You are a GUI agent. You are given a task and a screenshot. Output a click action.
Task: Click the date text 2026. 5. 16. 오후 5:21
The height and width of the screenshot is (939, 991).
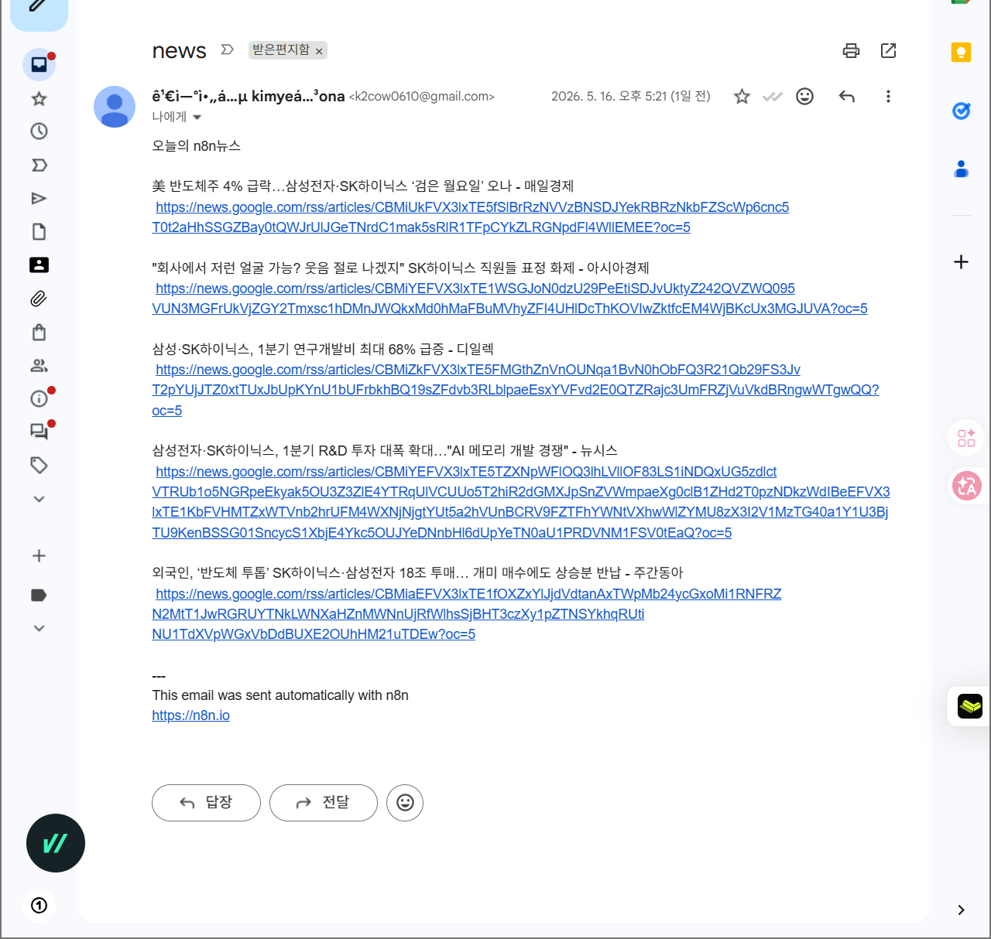(609, 97)
